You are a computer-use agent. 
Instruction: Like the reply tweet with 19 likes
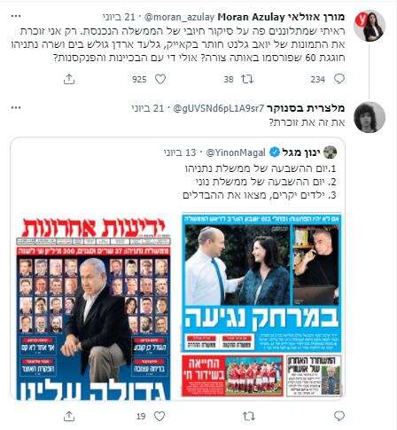(160, 416)
